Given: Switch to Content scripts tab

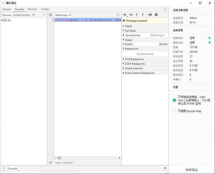Looking at the screenshot, I should [21, 15].
